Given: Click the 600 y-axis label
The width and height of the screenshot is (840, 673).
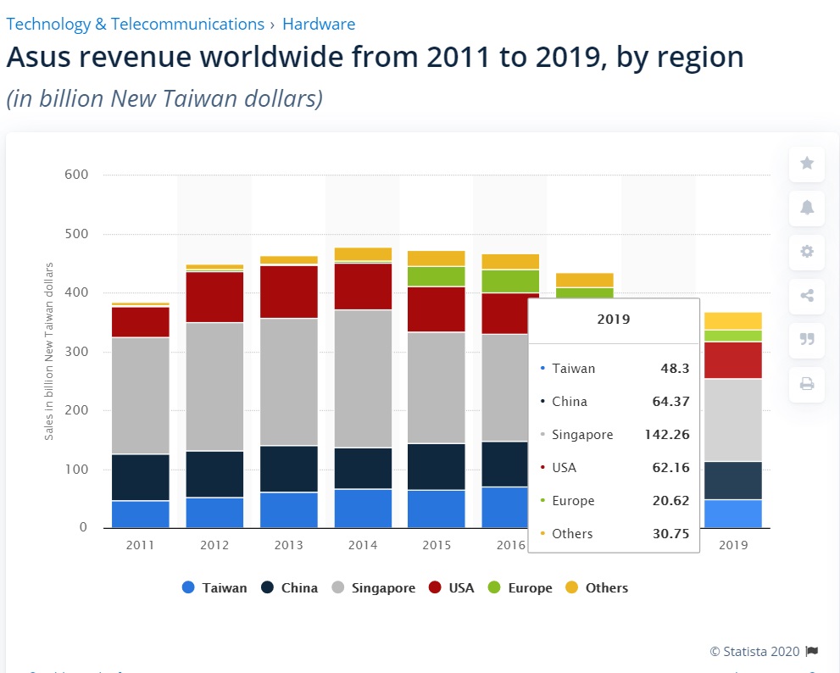Looking at the screenshot, I should [x=76, y=174].
